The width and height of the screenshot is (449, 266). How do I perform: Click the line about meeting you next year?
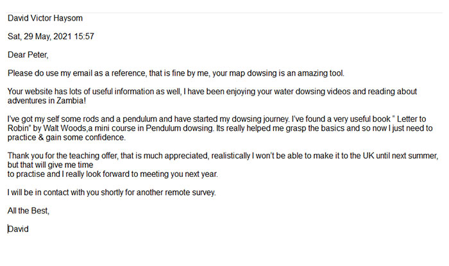pos(112,174)
